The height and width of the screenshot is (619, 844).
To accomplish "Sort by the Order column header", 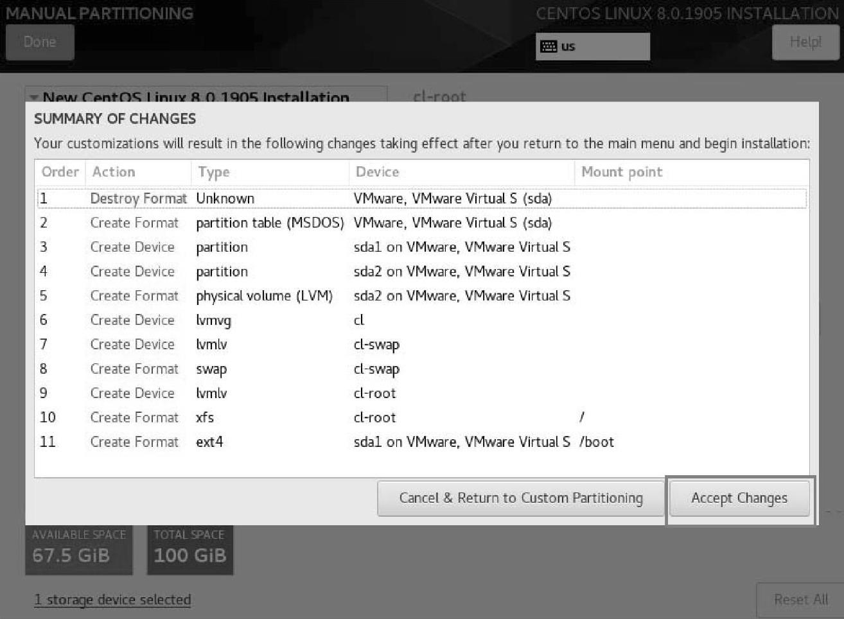I will coord(60,172).
